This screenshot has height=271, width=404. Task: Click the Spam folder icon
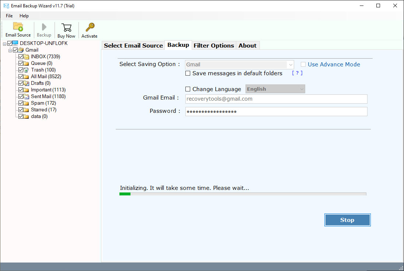26,103
